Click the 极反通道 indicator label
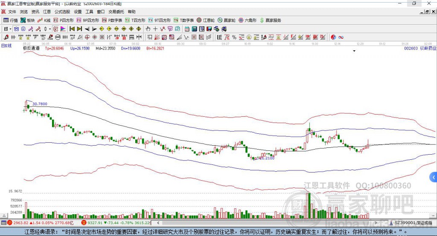Viewport: 437px width, 236px height. click(31, 49)
